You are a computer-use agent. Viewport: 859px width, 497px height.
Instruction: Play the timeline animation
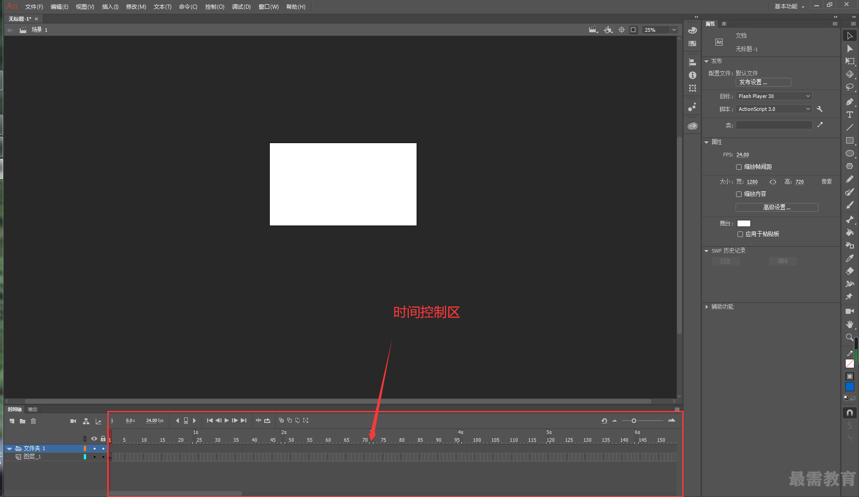(x=226, y=421)
